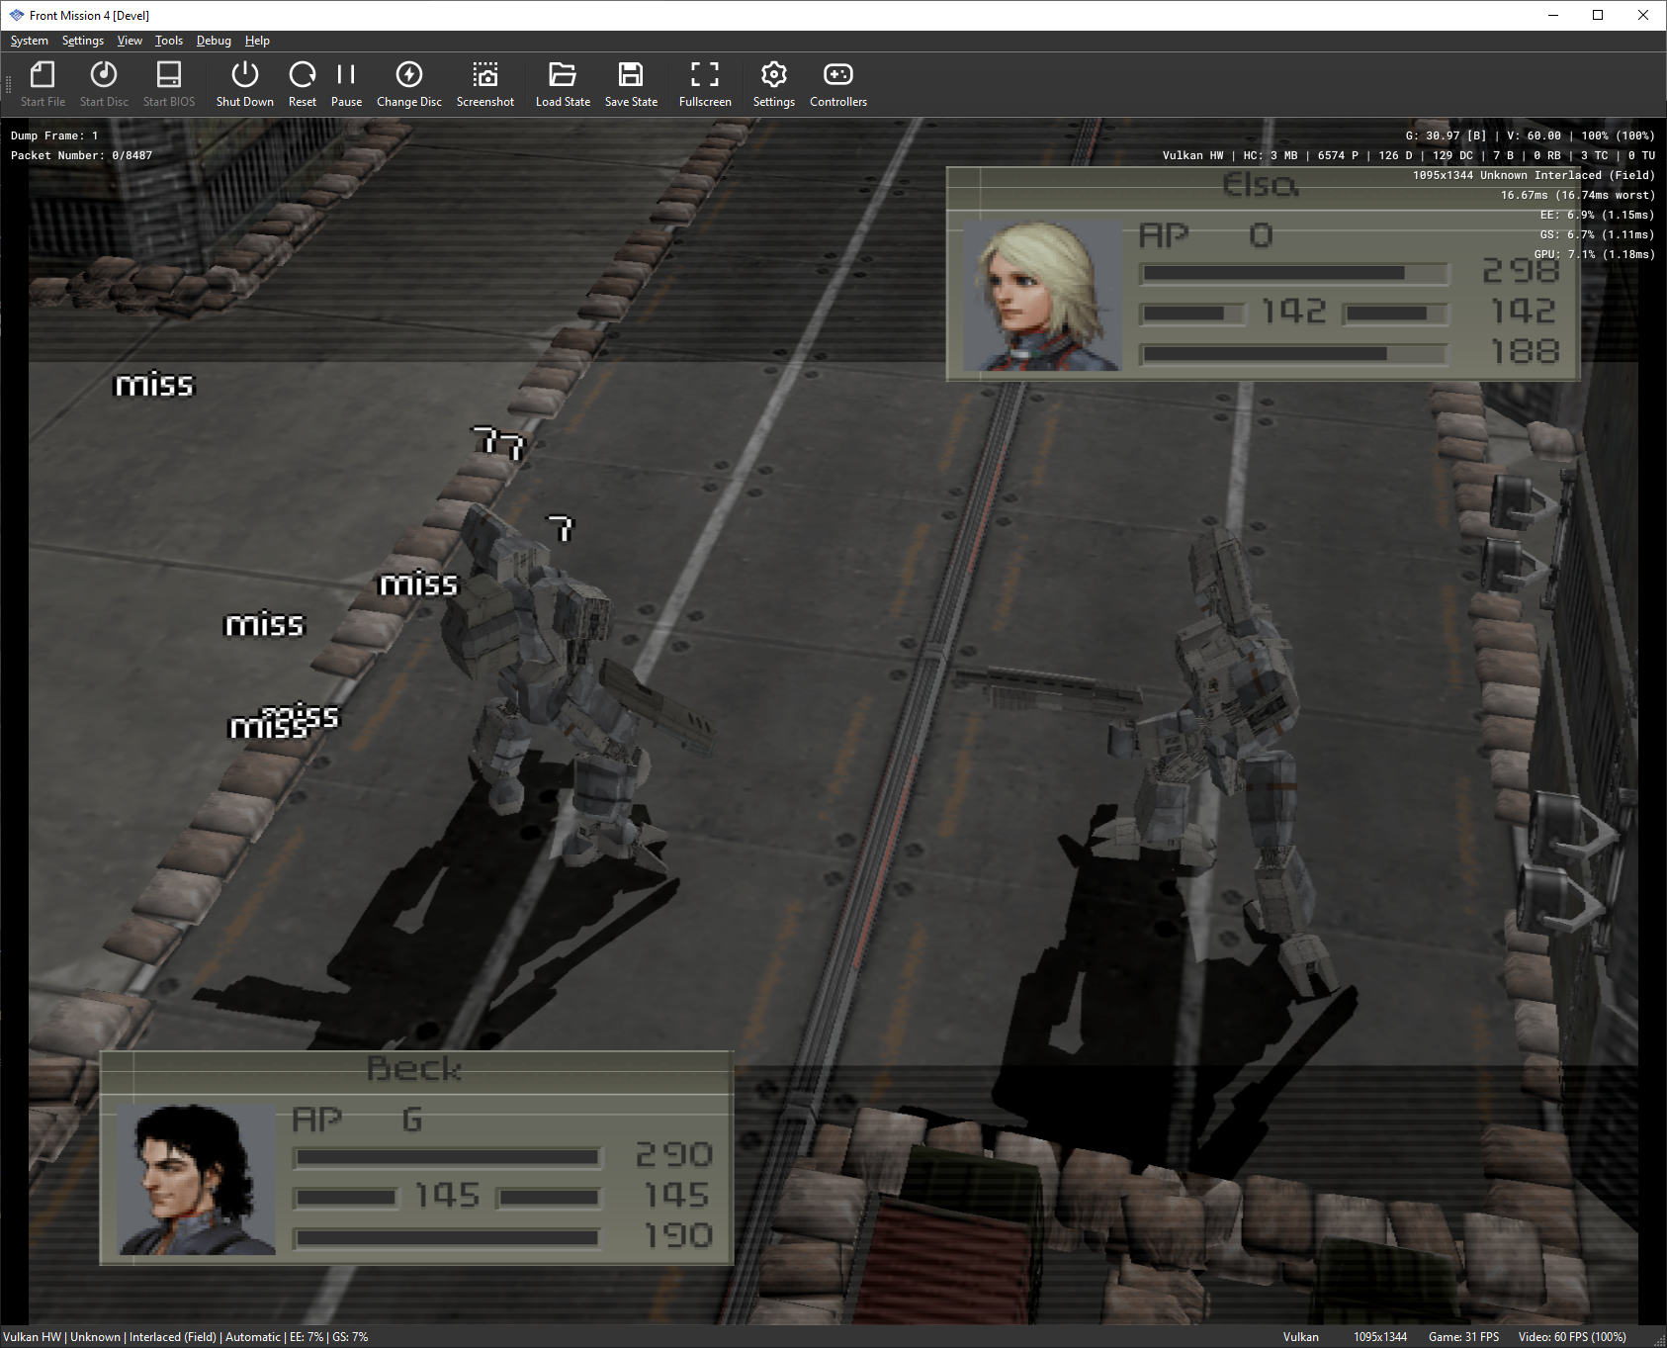This screenshot has width=1667, height=1348.
Task: Click Elsa's top HP bar showing 298
Action: click(x=1293, y=273)
